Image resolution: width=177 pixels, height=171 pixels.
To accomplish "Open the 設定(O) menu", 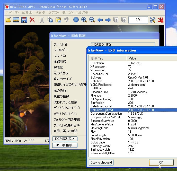I will click(54, 13).
